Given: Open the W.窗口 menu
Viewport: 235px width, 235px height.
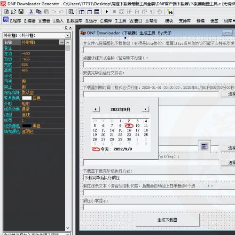Looking at the screenshot, I should (x=135, y=21).
